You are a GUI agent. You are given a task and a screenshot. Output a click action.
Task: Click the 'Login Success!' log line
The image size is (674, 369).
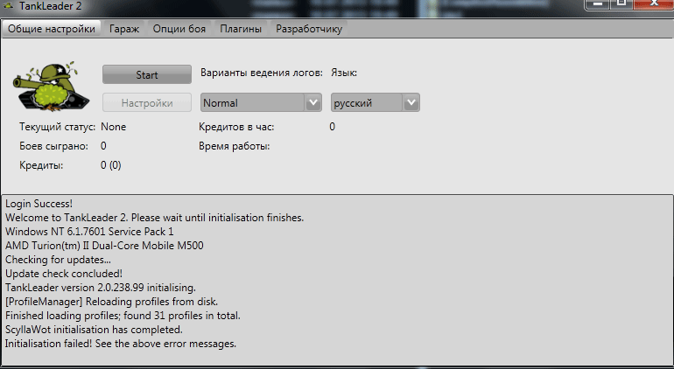point(39,204)
